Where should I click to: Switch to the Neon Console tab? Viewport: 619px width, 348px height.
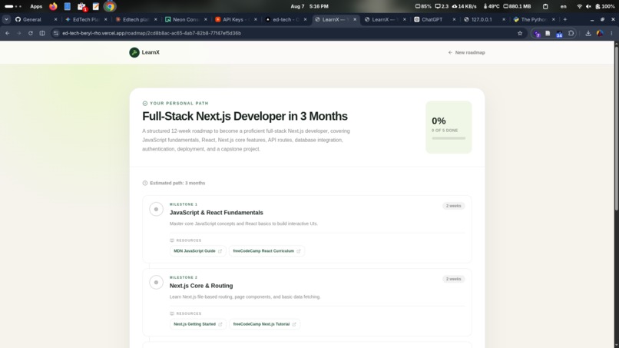(185, 19)
